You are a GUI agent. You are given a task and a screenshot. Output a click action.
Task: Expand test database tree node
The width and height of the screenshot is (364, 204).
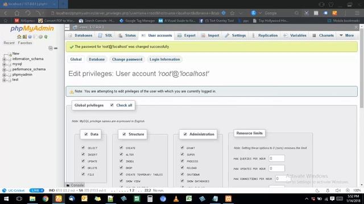coord(4,80)
